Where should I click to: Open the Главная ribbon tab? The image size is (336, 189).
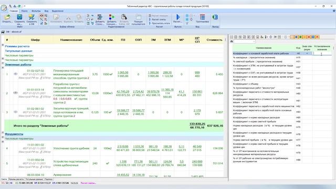(x=14, y=10)
